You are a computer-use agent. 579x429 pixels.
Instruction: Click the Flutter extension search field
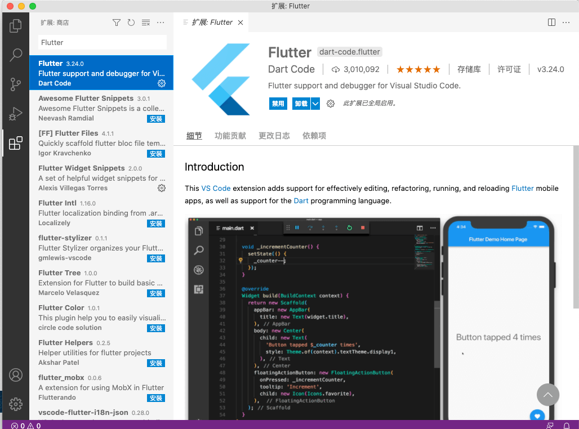coord(102,42)
